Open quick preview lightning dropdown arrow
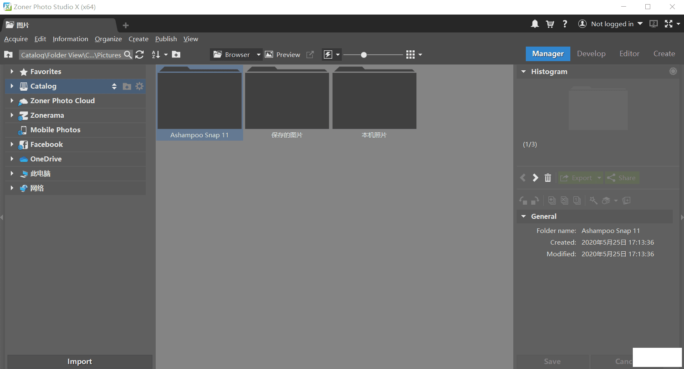684x369 pixels. 338,54
